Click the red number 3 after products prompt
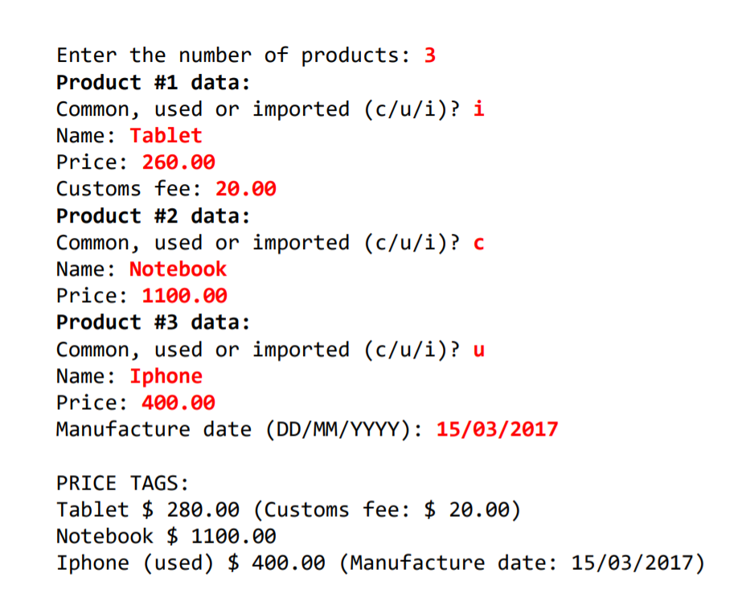The height and width of the screenshot is (610, 746). 429,55
